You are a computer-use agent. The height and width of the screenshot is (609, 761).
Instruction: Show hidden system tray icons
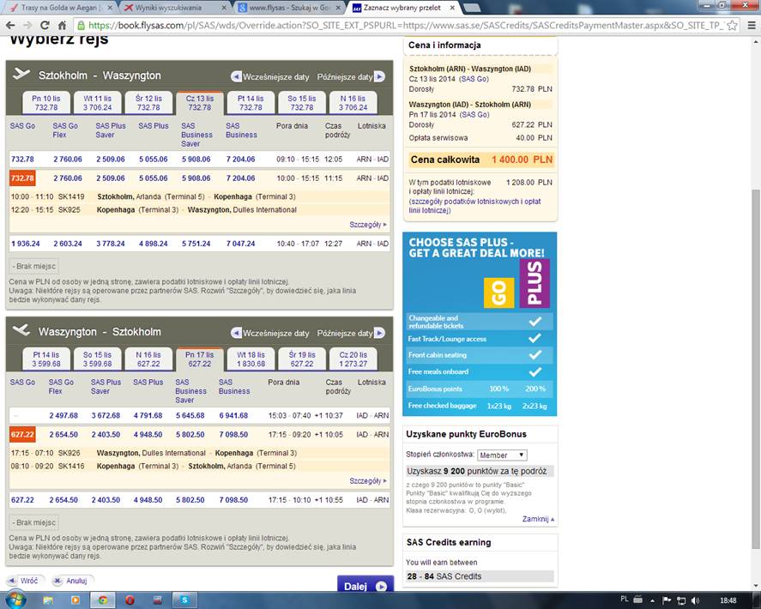click(652, 600)
